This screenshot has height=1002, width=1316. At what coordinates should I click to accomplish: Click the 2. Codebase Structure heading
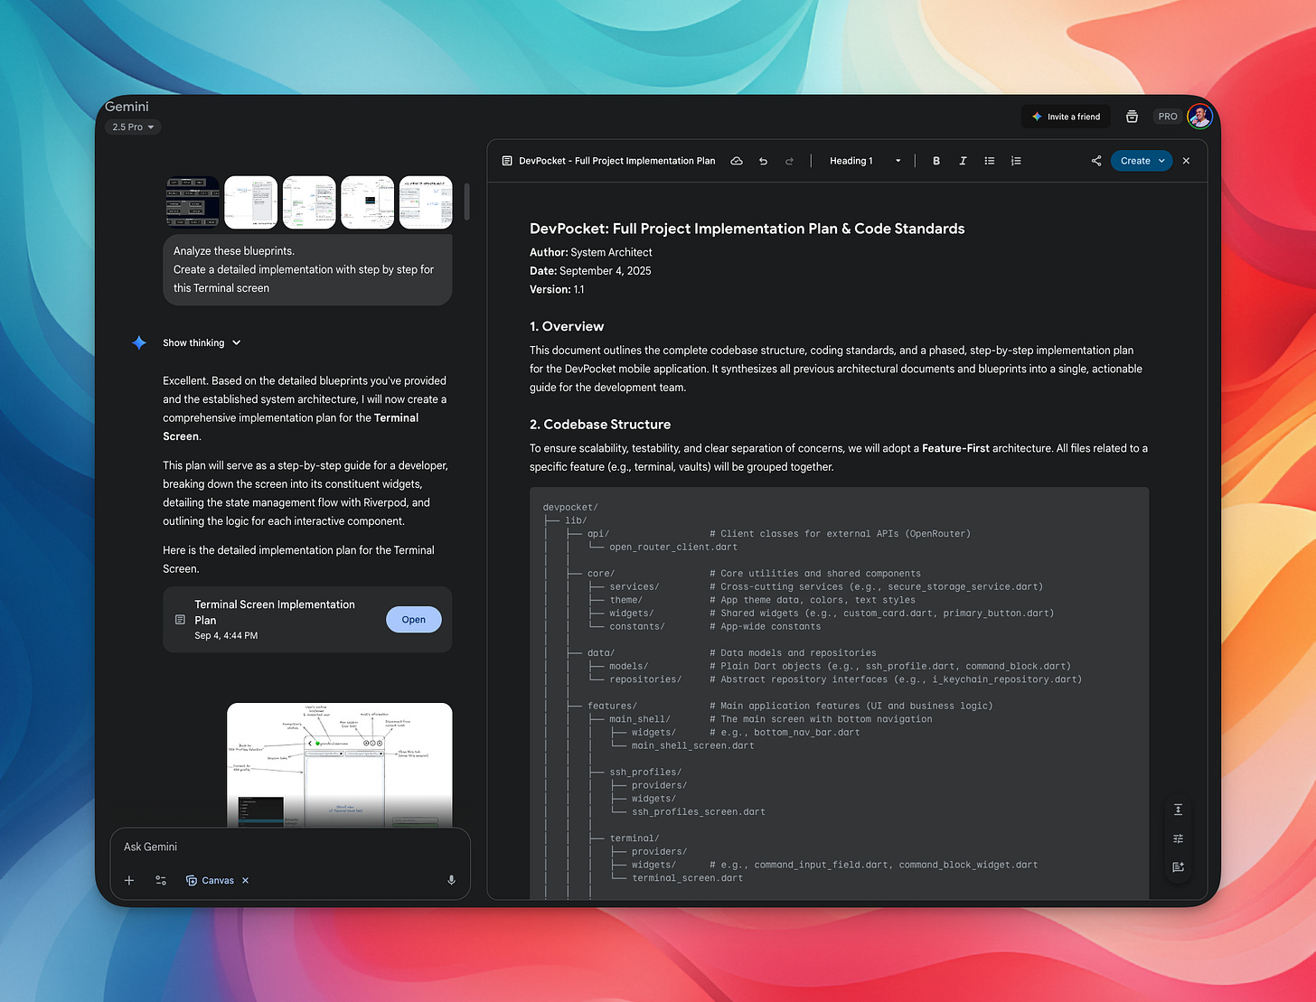[x=600, y=424]
